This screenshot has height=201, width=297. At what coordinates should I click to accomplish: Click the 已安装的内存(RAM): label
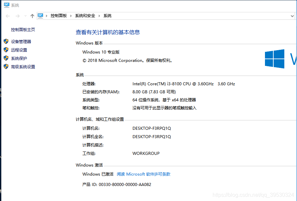[x=101, y=92]
